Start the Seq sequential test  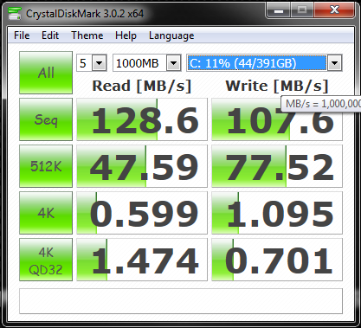coord(46,119)
